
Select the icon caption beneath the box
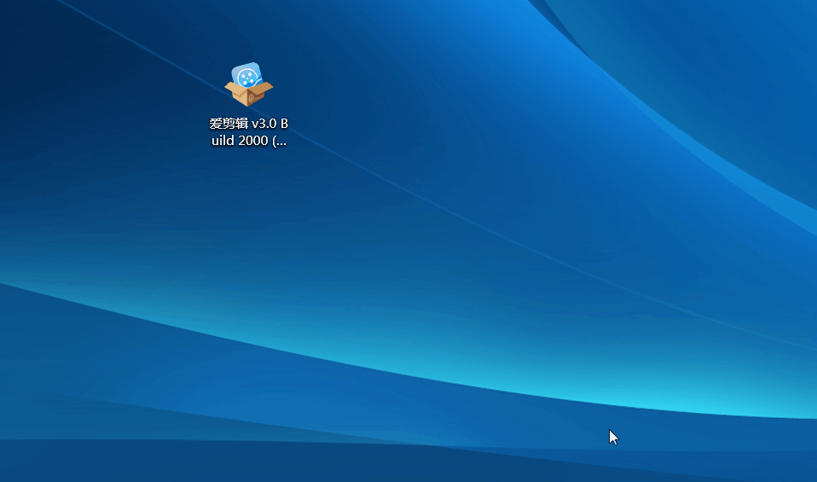pyautogui.click(x=248, y=132)
